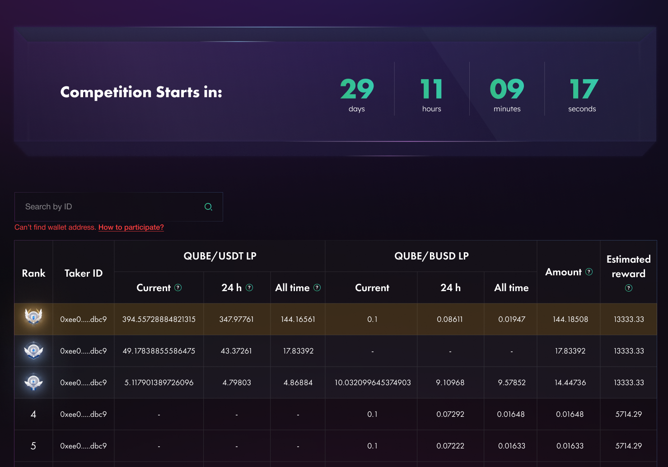Click the QUBE/BUSD LP column header
The width and height of the screenshot is (668, 467).
[431, 256]
